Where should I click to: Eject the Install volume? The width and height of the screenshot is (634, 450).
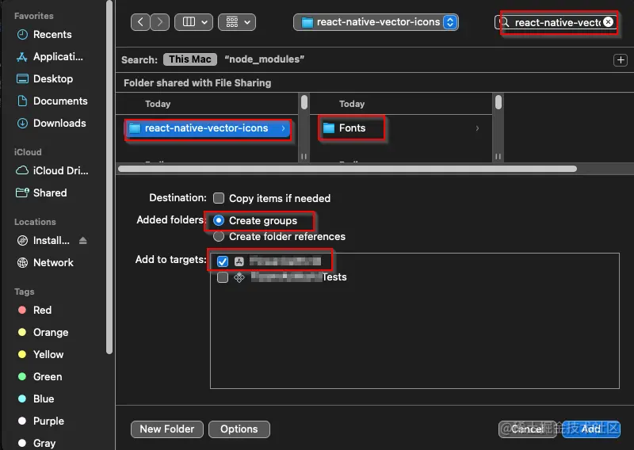pyautogui.click(x=83, y=241)
